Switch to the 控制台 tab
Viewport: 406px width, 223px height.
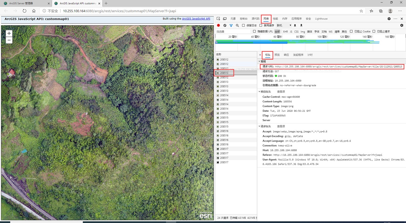coord(244,19)
